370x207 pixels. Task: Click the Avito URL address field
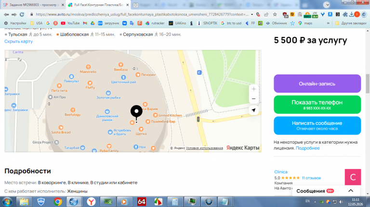(142, 14)
